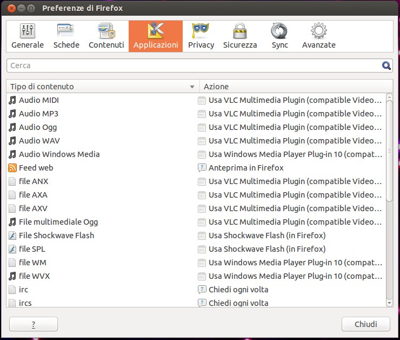Open Chiedi ogni volta action for irc
The width and height of the screenshot is (400, 340).
click(x=238, y=290)
